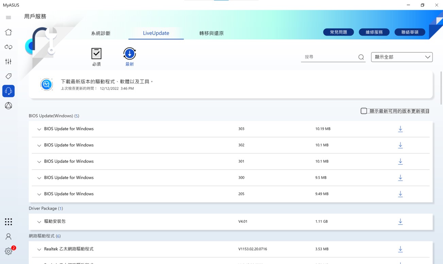This screenshot has height=264, width=443.
Task: Click the check-update status icon
Action: 47,84
